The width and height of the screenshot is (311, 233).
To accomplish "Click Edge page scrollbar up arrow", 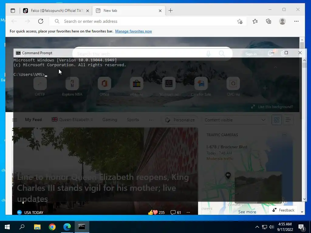I will 302,40.
